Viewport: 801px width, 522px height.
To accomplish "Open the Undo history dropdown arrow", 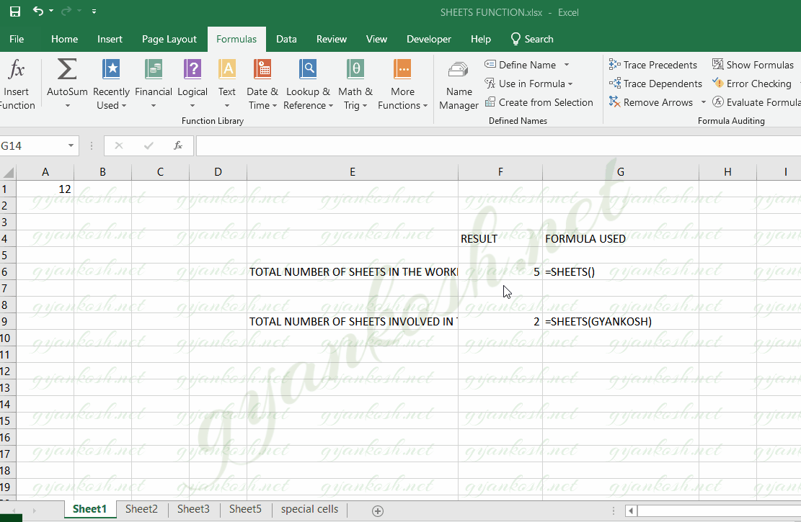I will pyautogui.click(x=51, y=11).
